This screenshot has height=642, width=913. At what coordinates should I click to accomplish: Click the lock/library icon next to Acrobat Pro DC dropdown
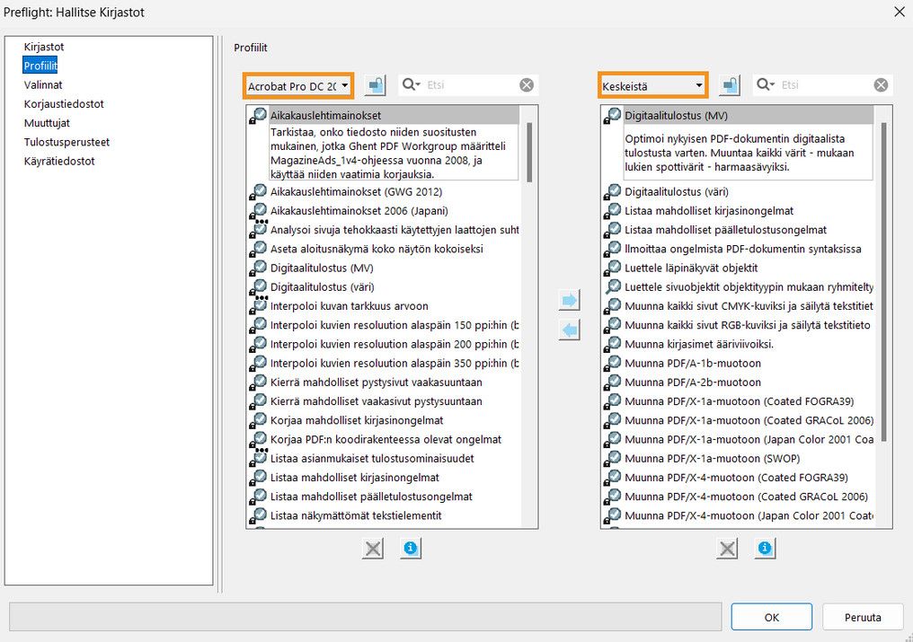click(x=376, y=85)
